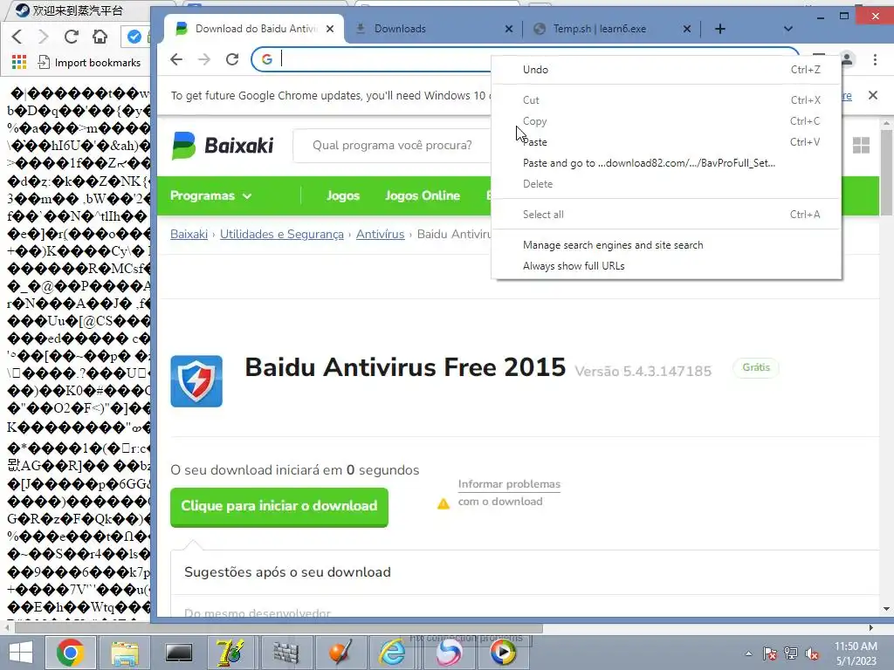Open apps grid in background bookmarks bar
The image size is (894, 670).
click(x=19, y=62)
